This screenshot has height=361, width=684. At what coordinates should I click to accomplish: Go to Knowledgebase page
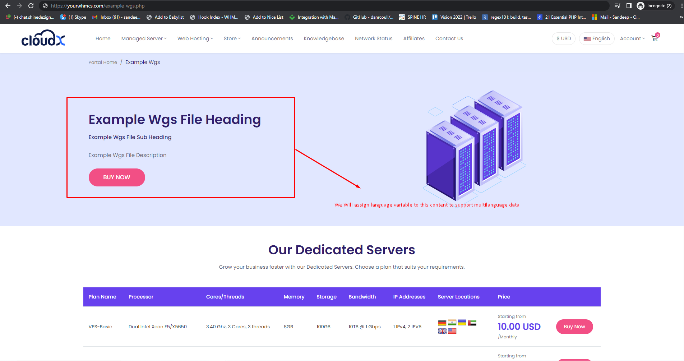coord(324,38)
